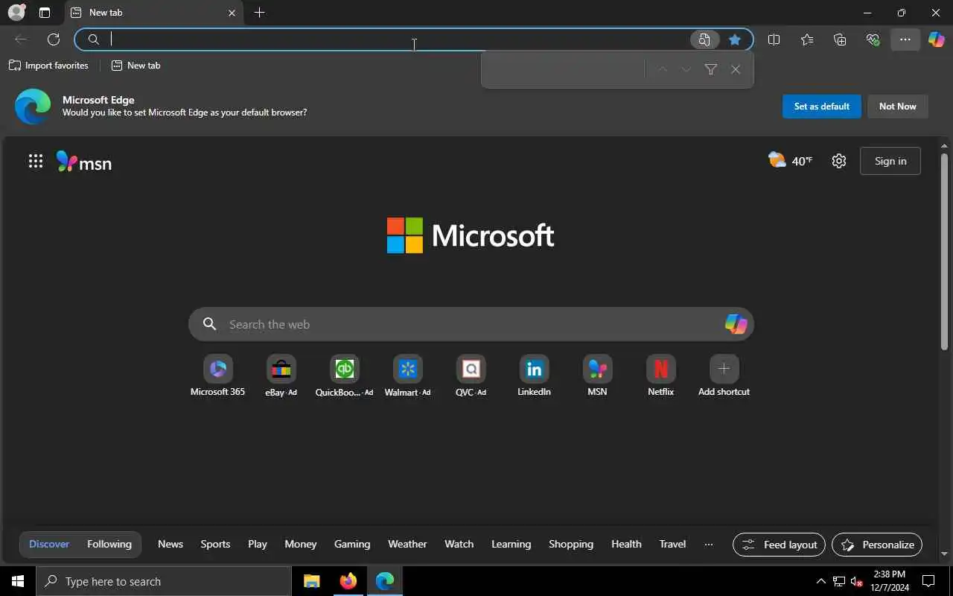
Task: Click the Refresh page icon
Action: point(54,39)
